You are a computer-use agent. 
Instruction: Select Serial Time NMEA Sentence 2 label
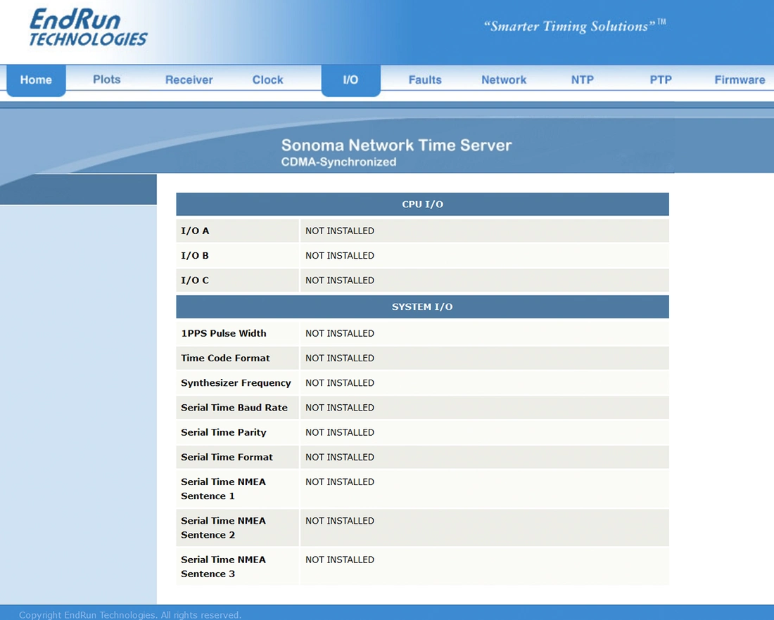[223, 528]
